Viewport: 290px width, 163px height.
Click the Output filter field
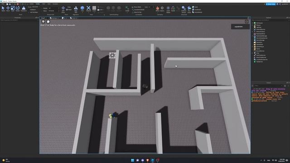(268, 86)
